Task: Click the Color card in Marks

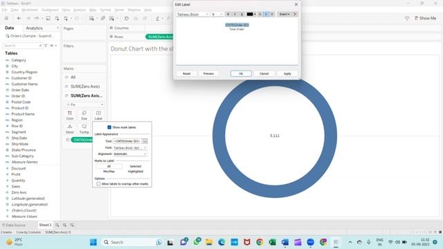Action: click(70, 116)
